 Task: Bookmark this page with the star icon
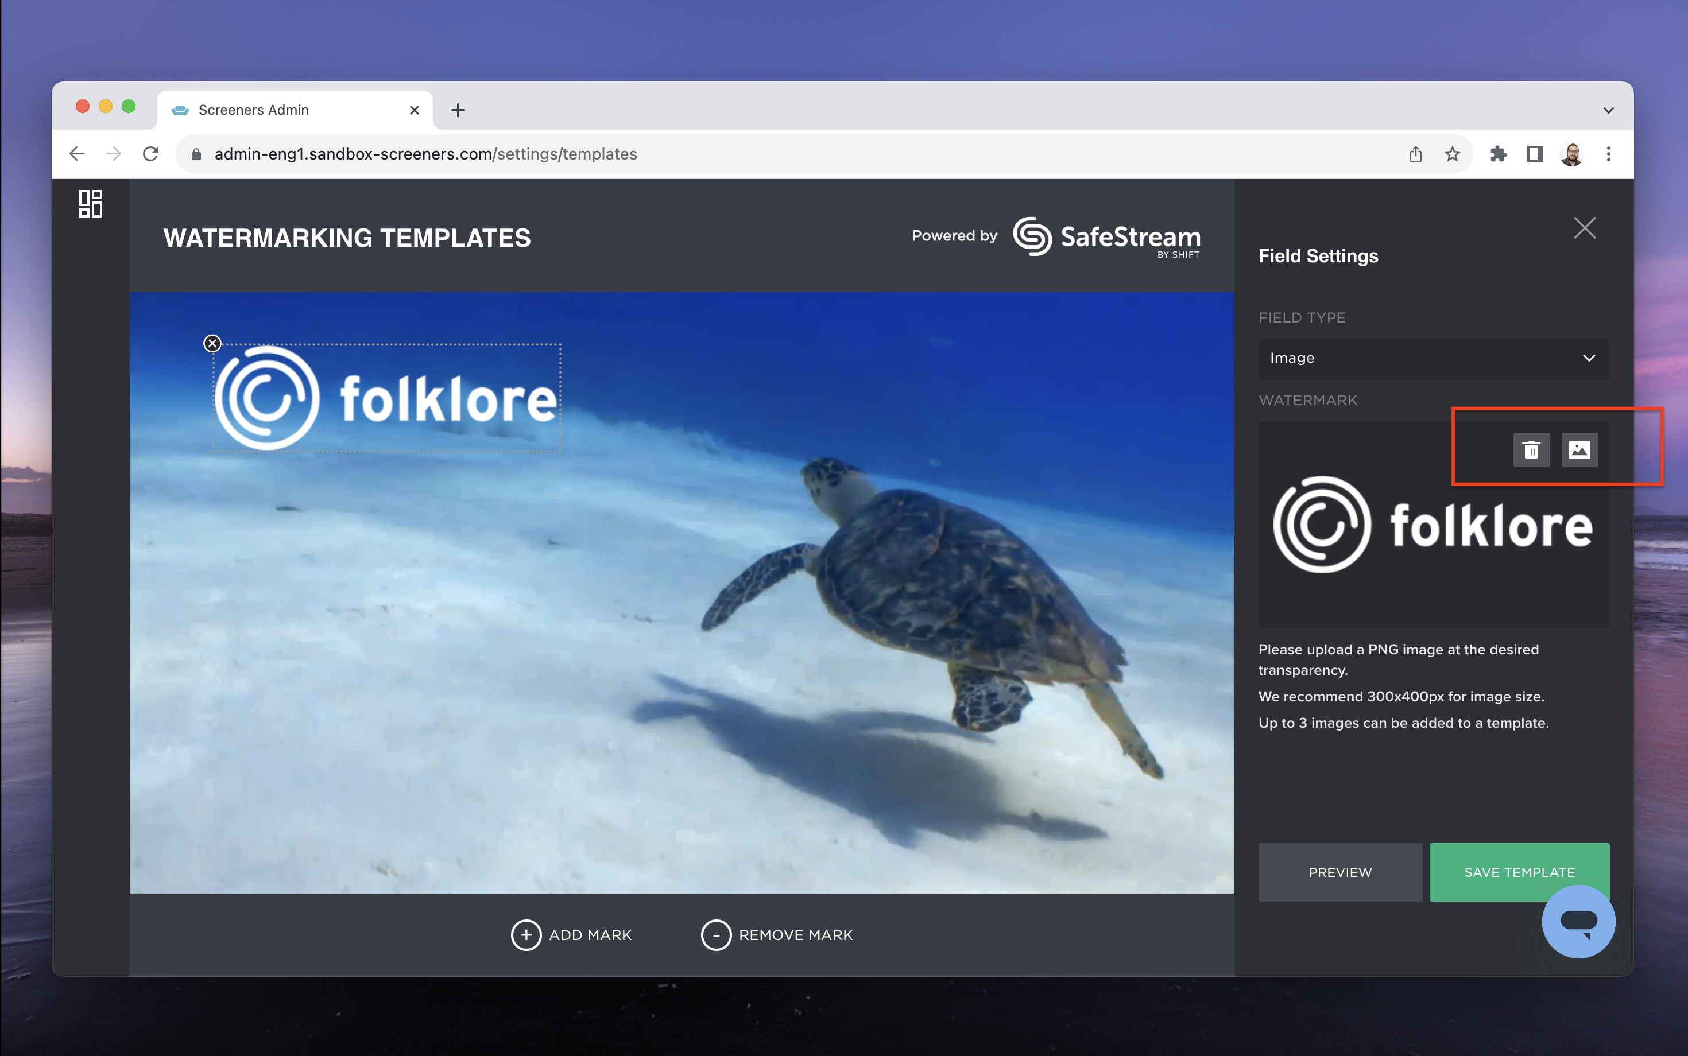tap(1452, 154)
